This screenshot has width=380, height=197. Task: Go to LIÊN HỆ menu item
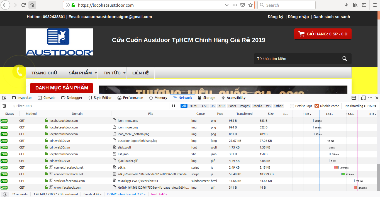tap(141, 73)
